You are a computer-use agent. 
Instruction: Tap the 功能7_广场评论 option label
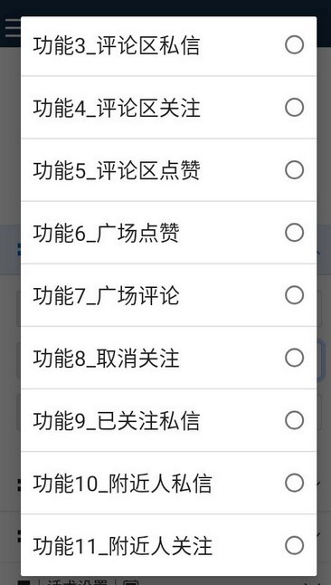[106, 296]
